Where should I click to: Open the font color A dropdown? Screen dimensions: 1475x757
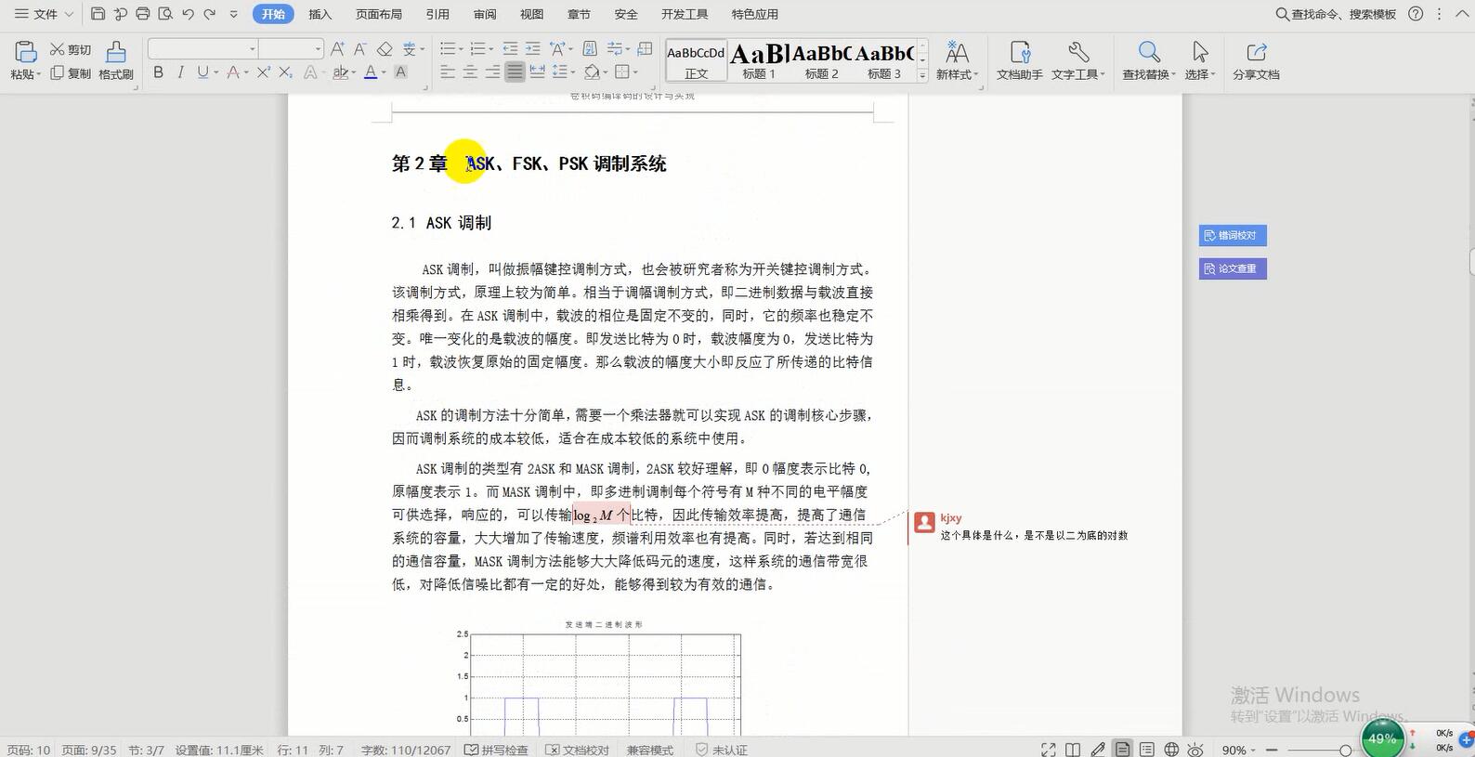click(x=383, y=72)
